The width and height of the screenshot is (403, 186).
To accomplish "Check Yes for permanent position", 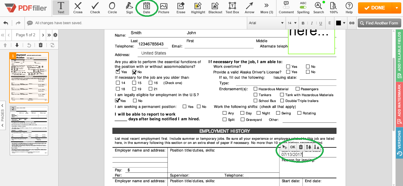I will click(x=184, y=106).
